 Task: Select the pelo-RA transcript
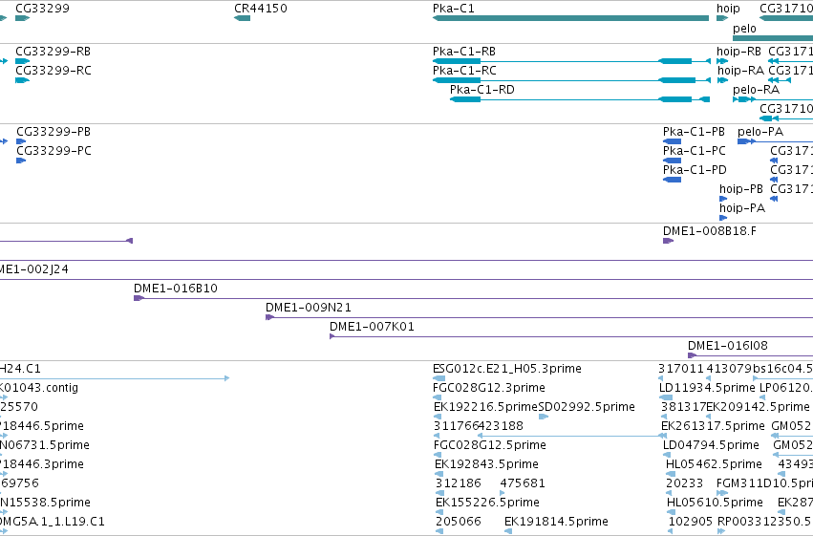(773, 99)
